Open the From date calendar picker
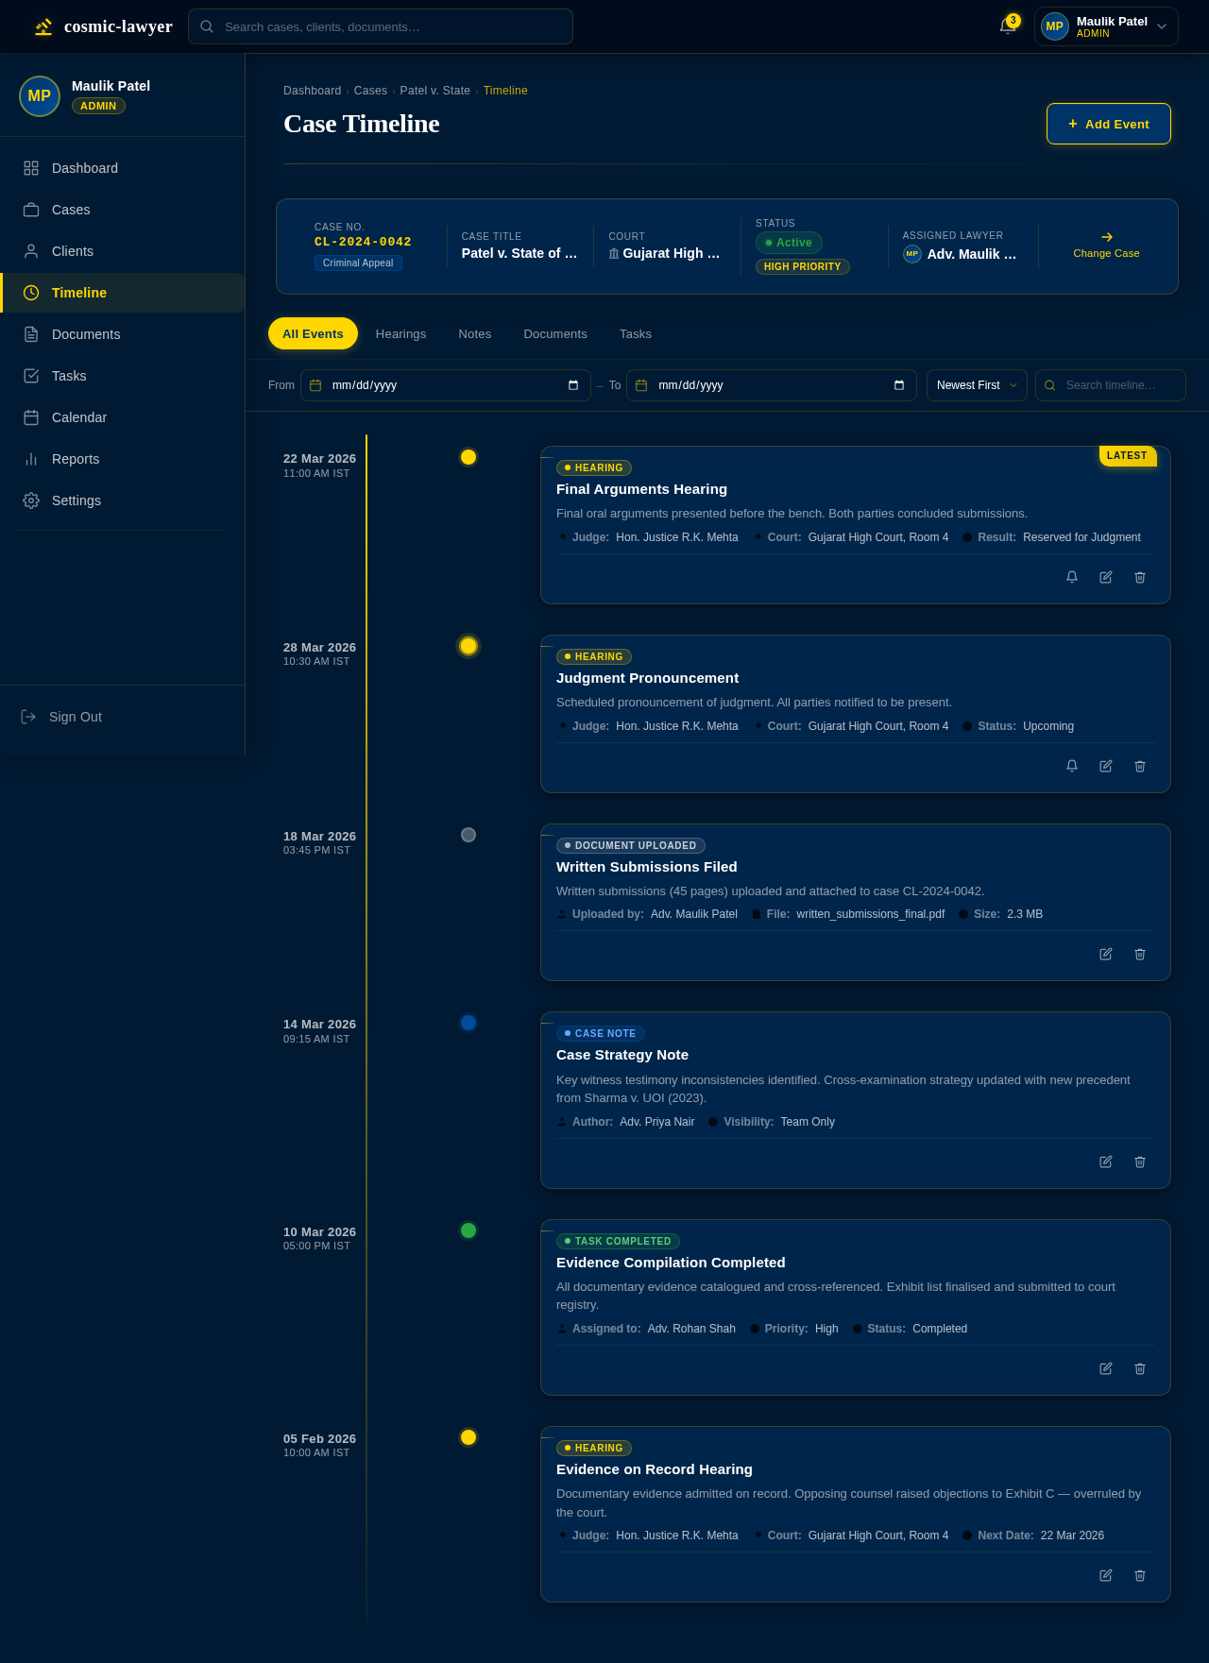Viewport: 1209px width, 1663px height. pyautogui.click(x=573, y=385)
